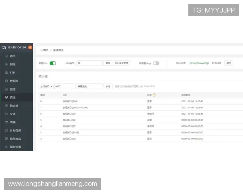The height and width of the screenshot is (194, 243).
Task: Click the yellow help icon beside 状态
Action: pos(154,95)
